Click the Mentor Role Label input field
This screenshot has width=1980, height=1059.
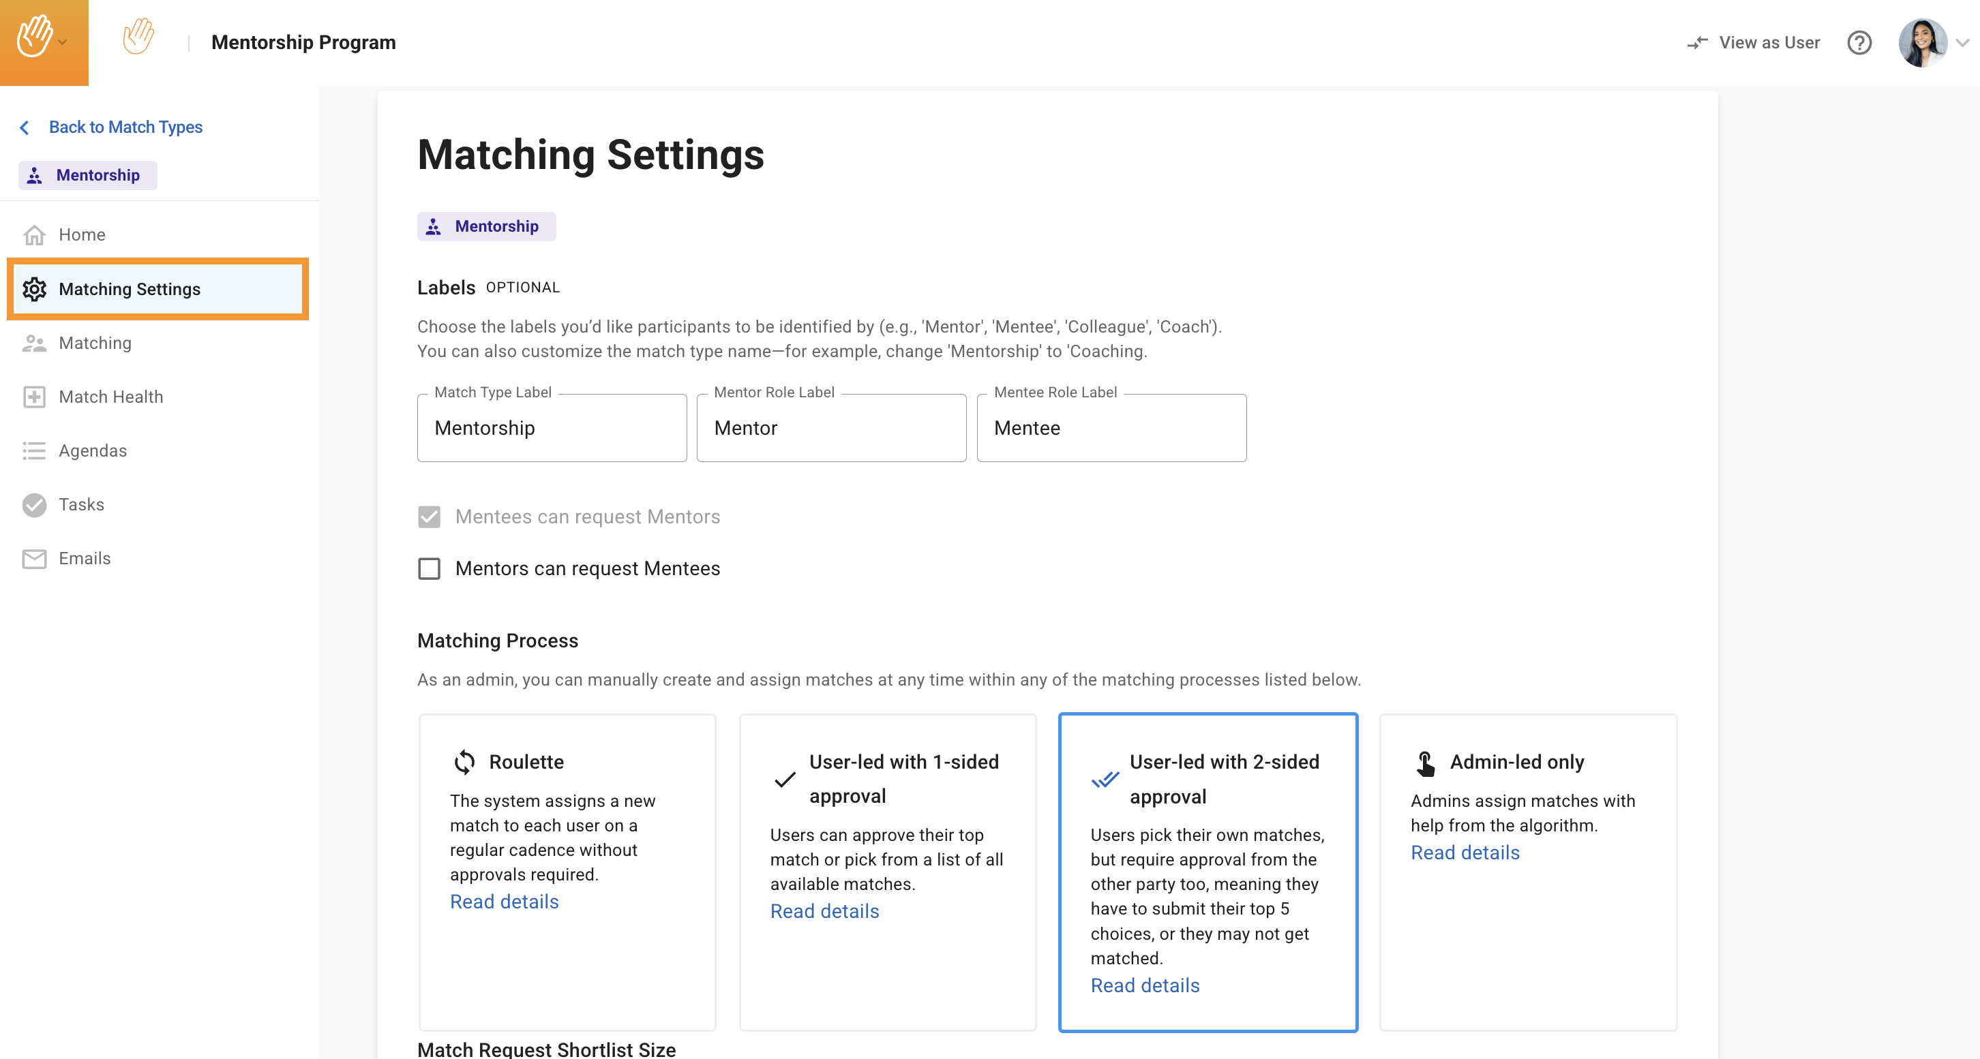pyautogui.click(x=831, y=428)
